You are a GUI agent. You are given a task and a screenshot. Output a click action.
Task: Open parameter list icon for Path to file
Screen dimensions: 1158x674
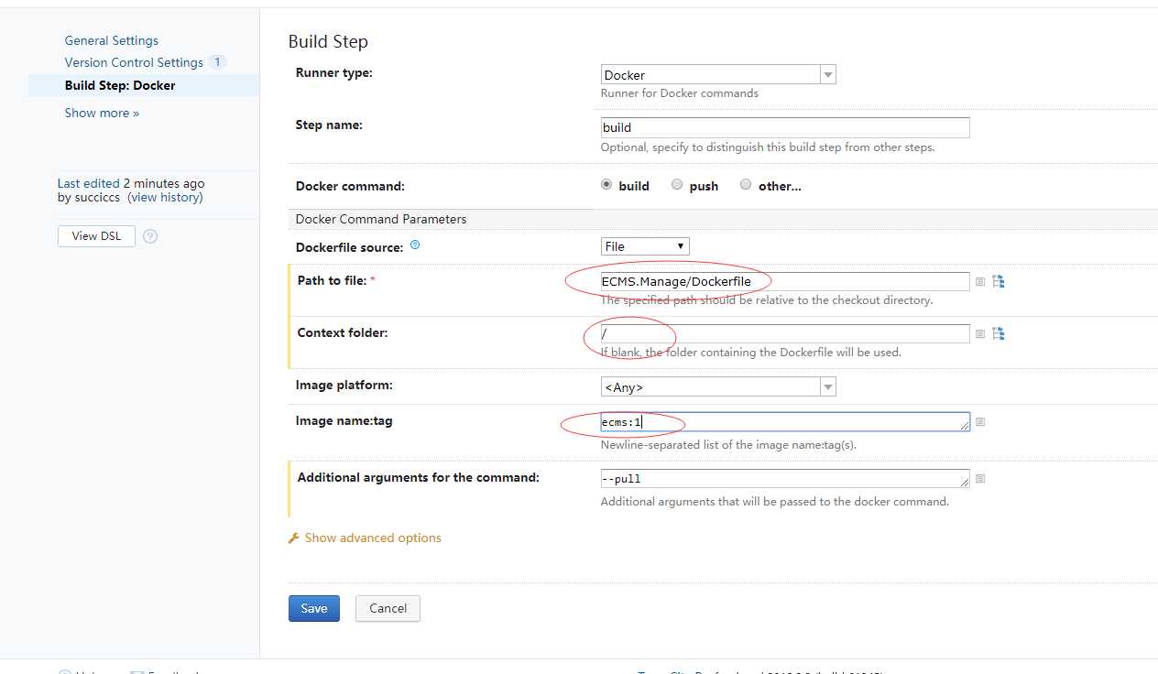pyautogui.click(x=980, y=282)
